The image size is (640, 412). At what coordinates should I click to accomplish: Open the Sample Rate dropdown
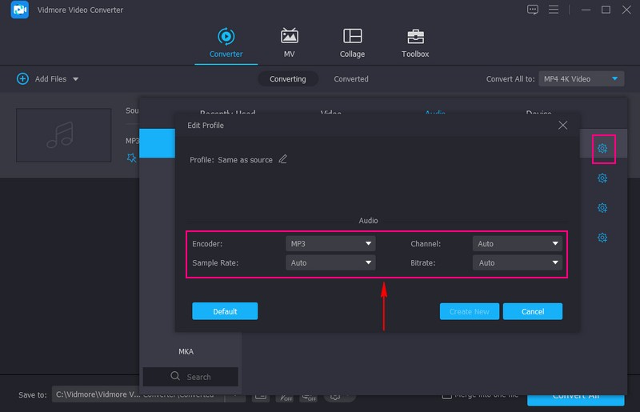coord(330,262)
